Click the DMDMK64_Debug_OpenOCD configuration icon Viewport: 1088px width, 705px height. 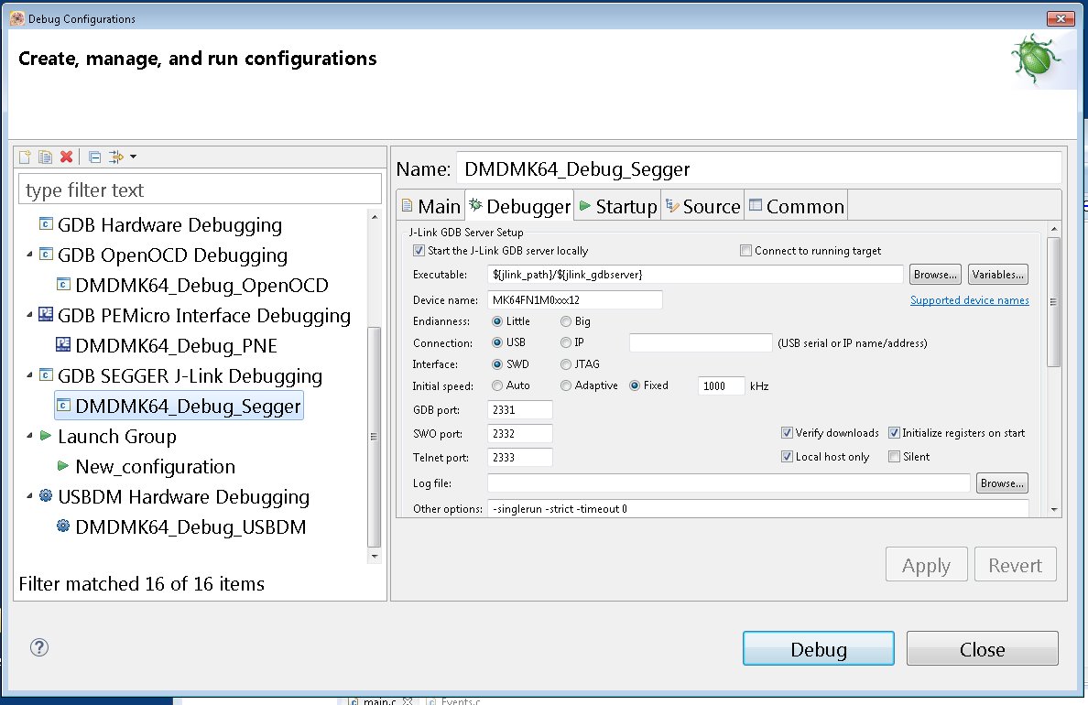point(63,284)
